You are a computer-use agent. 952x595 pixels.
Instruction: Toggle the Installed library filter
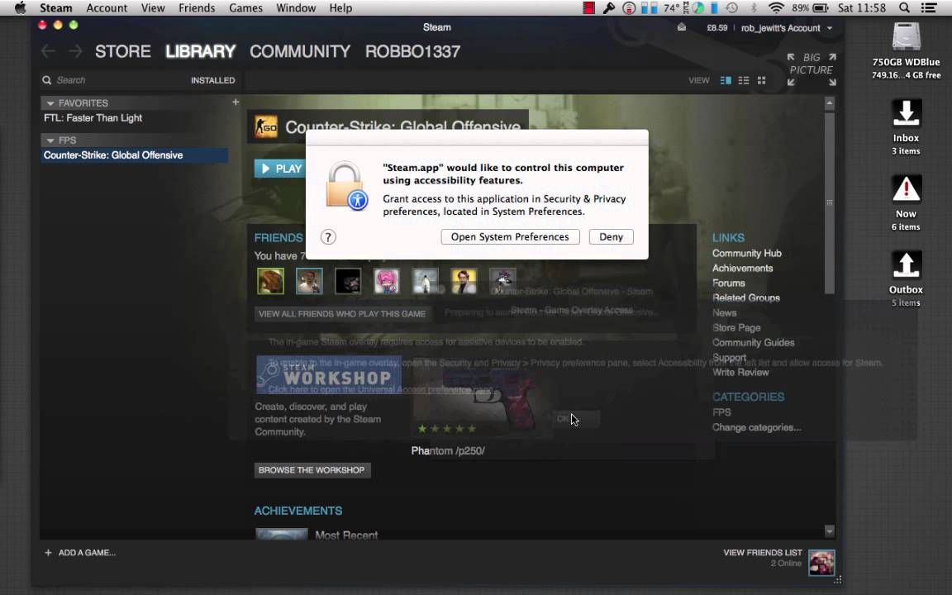(212, 80)
